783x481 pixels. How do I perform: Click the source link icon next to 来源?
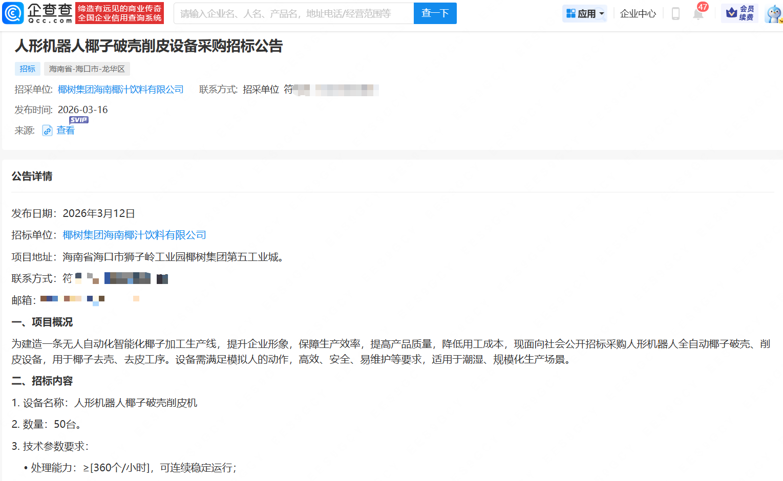[x=47, y=130]
